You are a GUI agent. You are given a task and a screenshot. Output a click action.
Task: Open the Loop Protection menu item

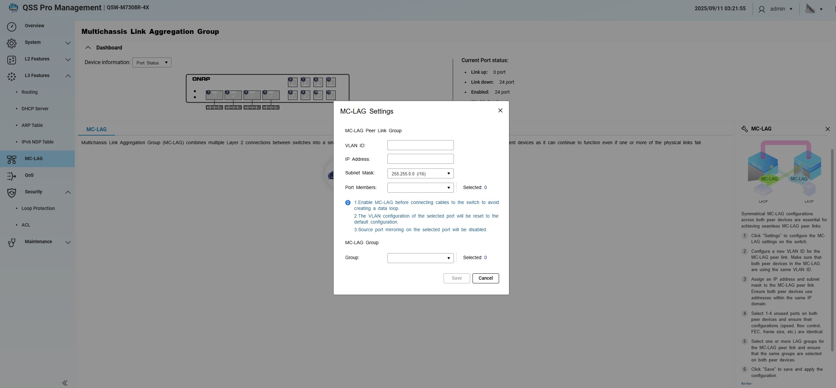[38, 208]
